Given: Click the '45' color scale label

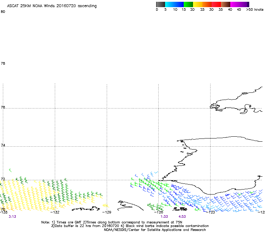Looking at the screenshot, I should [239, 10].
